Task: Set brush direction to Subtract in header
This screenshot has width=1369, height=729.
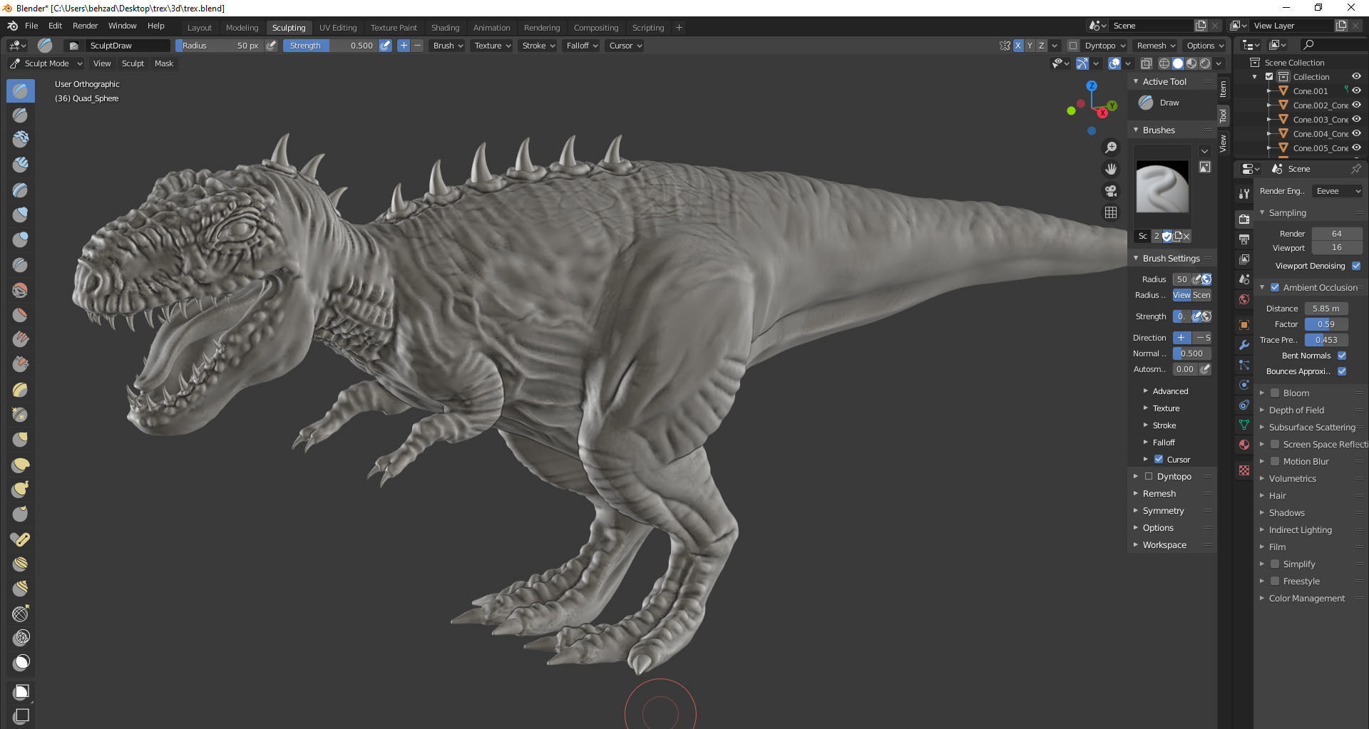Action: pos(418,46)
